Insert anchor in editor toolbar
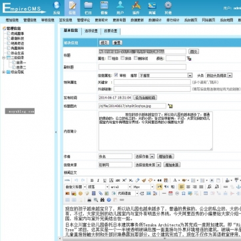 (238, 187)
